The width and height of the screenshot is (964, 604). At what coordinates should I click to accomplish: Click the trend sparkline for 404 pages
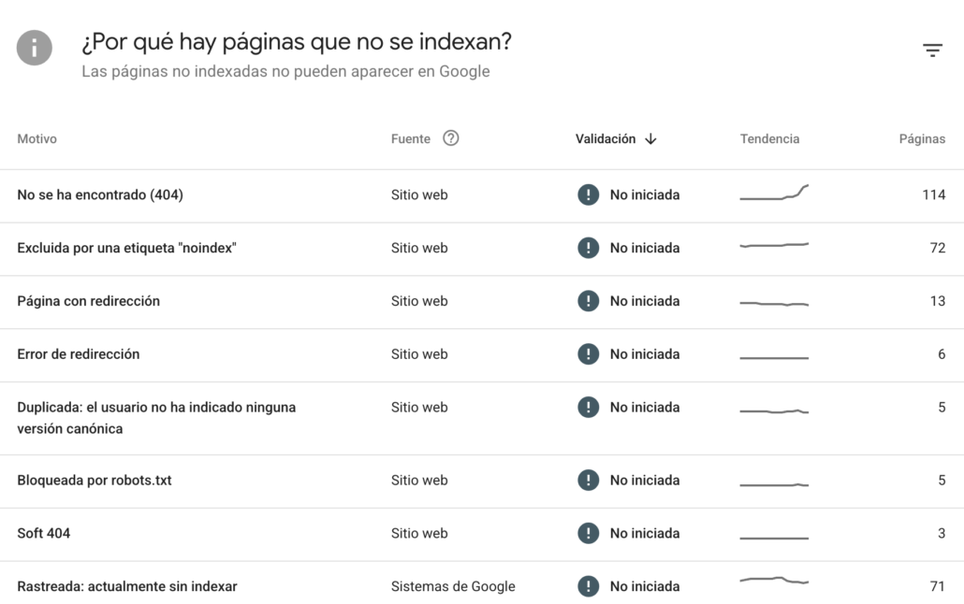point(774,193)
